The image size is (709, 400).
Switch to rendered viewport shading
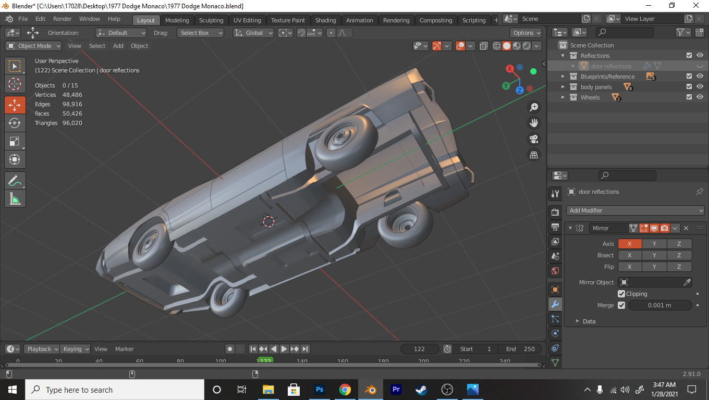point(527,46)
